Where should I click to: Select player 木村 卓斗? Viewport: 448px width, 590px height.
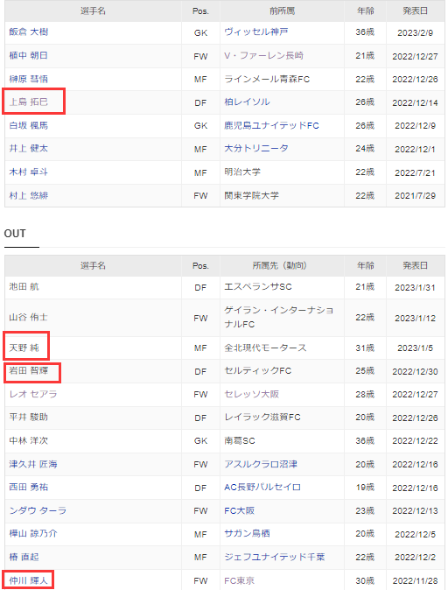tap(29, 172)
